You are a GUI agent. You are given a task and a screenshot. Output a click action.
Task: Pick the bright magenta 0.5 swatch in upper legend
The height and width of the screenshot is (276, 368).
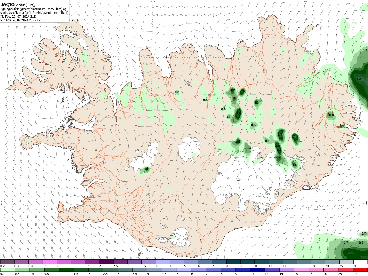(x=49, y=262)
